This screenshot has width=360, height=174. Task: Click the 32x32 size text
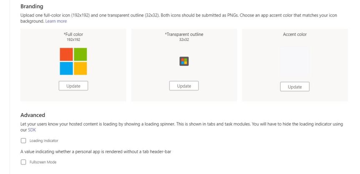[x=184, y=40]
